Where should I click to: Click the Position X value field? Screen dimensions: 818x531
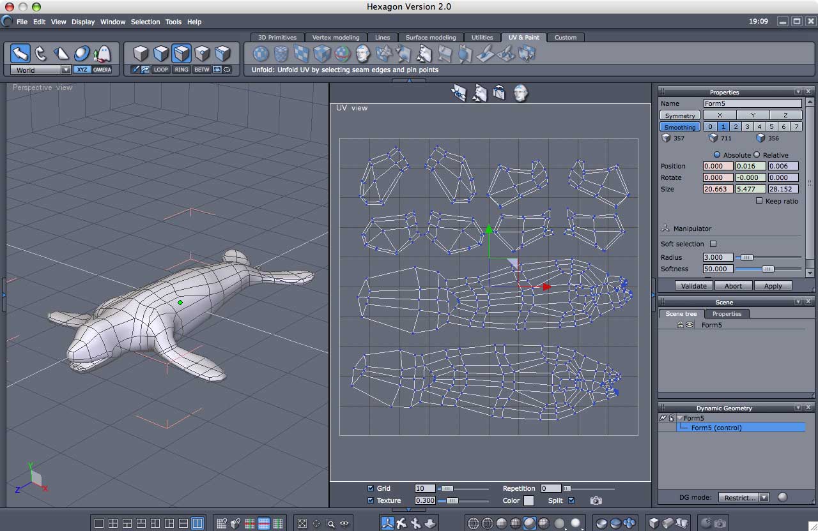pyautogui.click(x=718, y=166)
